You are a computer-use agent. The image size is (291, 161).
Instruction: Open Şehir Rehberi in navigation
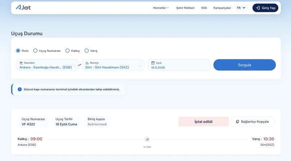click(185, 8)
